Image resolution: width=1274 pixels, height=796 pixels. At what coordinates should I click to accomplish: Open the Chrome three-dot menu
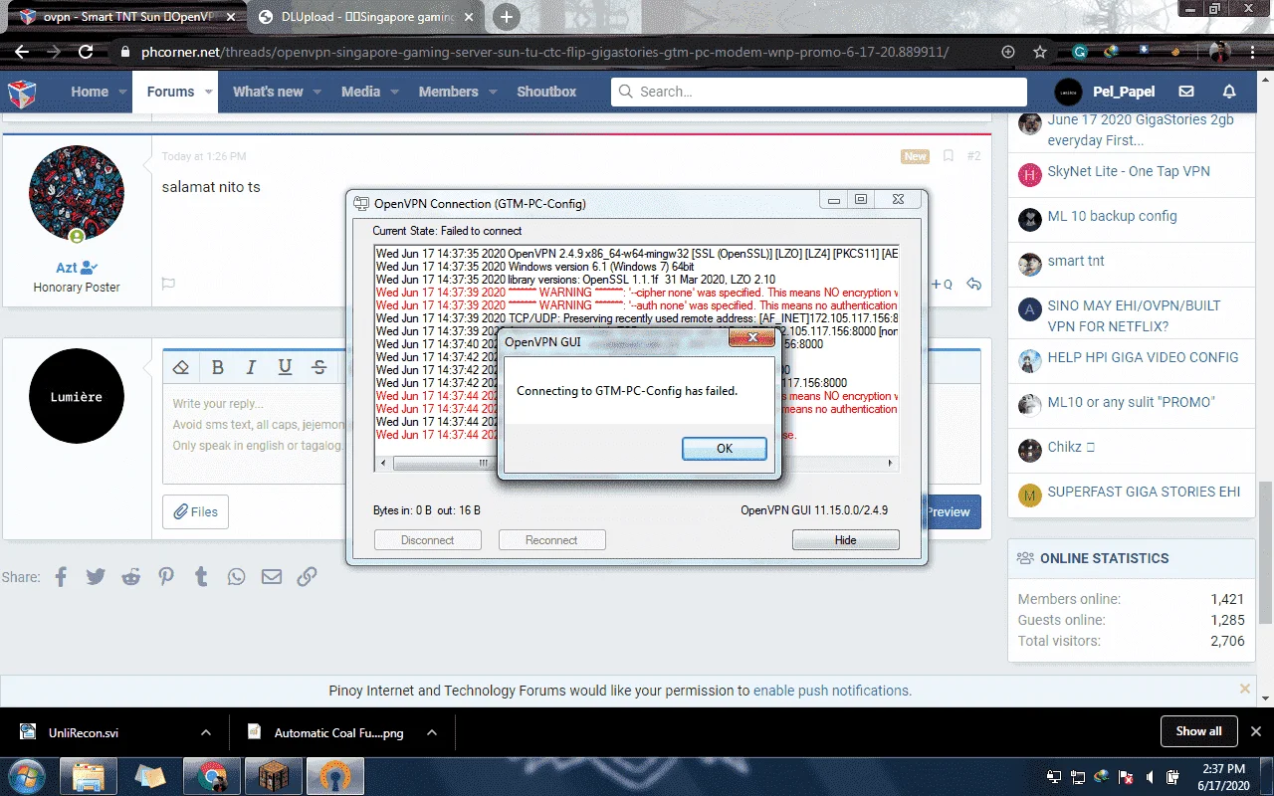tap(1251, 52)
